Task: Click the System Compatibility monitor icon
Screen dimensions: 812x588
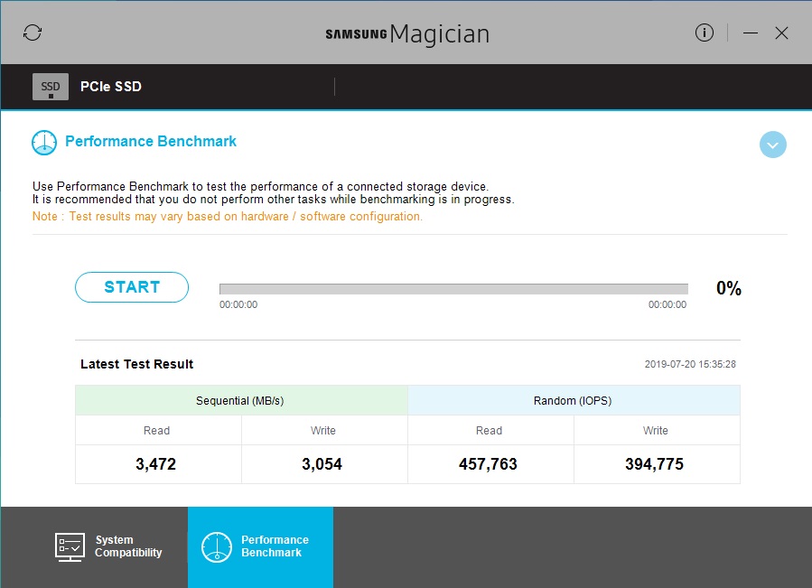Action: [70, 546]
